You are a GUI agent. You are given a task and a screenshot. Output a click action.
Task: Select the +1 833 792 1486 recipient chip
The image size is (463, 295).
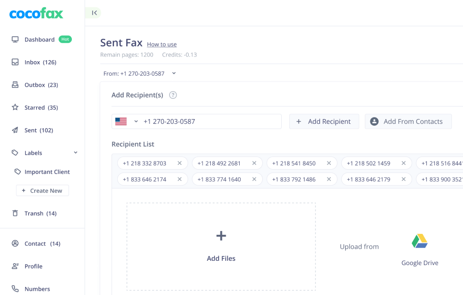pyautogui.click(x=302, y=179)
